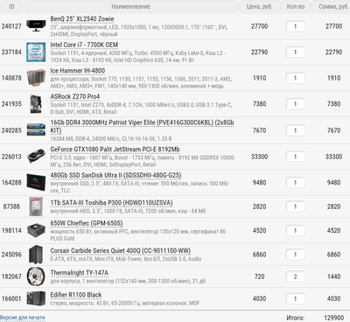Sort by the Наименование column header
The image size is (350, 322).
pyautogui.click(x=131, y=6)
